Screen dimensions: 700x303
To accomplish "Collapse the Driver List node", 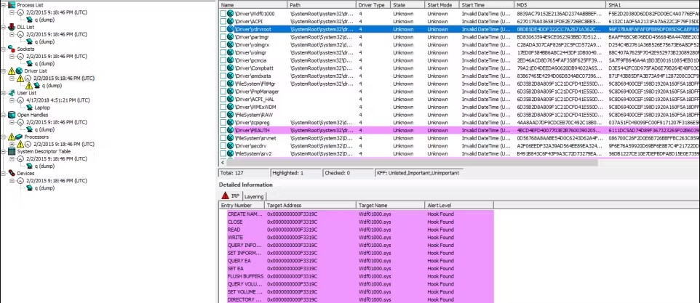I will tap(3, 70).
